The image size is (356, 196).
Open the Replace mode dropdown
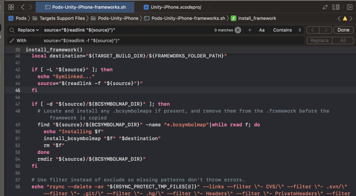(x=28, y=30)
